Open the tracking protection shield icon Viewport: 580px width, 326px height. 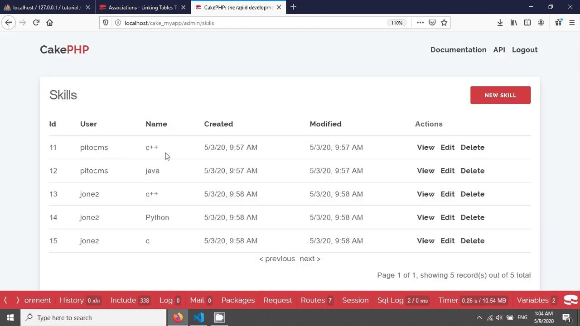point(106,23)
